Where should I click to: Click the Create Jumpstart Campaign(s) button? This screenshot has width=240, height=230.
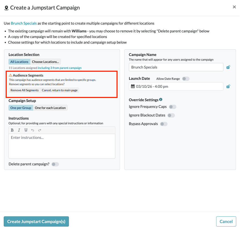(36, 221)
